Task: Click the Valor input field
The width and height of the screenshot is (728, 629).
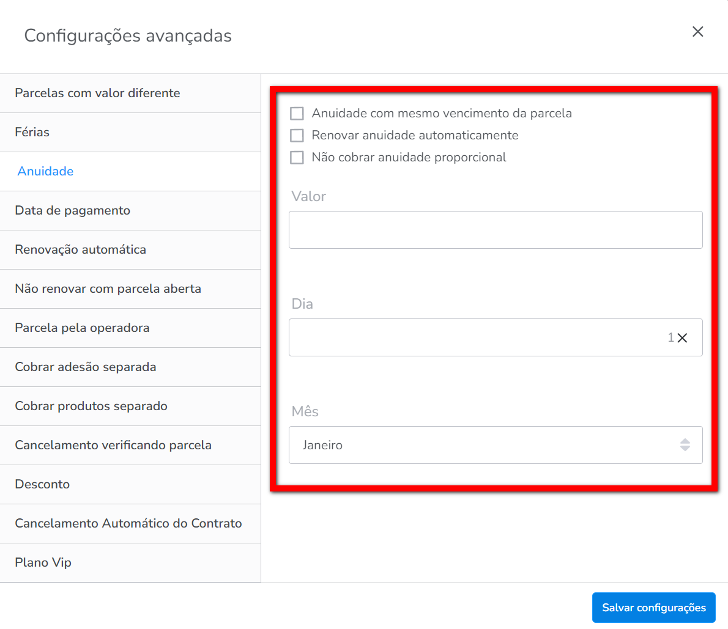Action: [x=496, y=230]
